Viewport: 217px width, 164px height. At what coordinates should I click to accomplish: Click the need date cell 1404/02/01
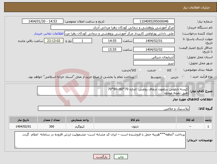click(x=23, y=126)
